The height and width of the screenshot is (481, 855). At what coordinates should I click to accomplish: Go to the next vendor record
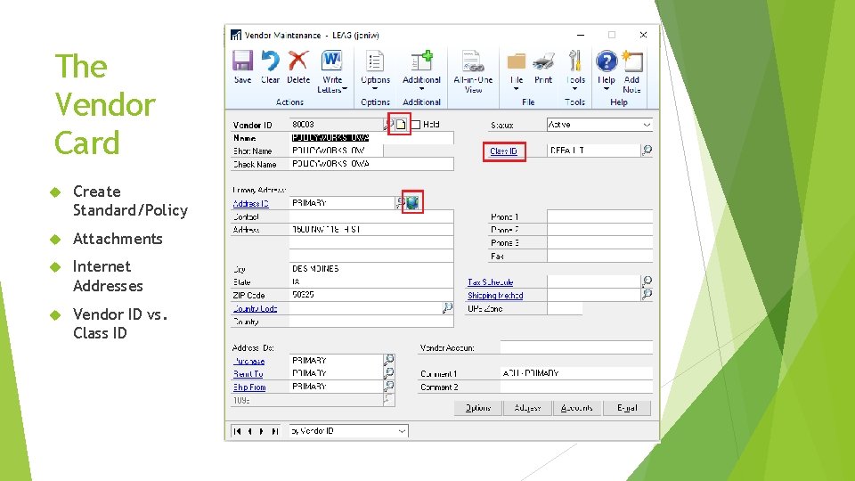(x=262, y=431)
